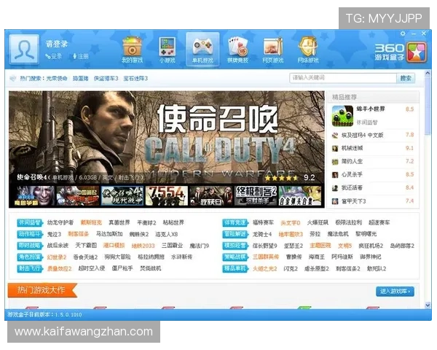This screenshot has width=437, height=350.
Task: Open the 模拟经营 category tag
Action: click(235, 246)
